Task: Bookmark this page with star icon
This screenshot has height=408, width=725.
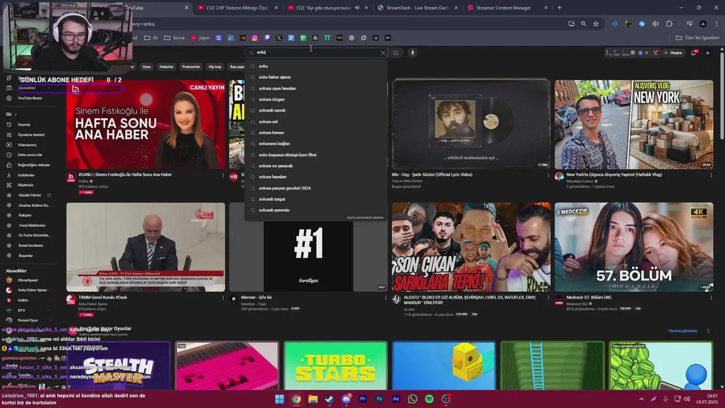Action: [596, 24]
